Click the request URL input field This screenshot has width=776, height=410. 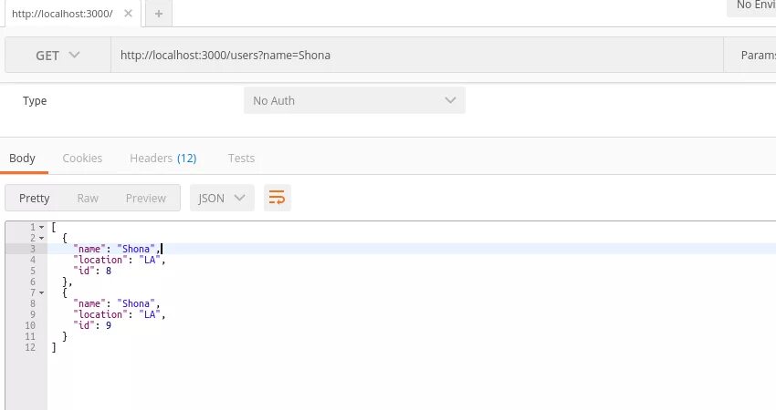point(415,56)
